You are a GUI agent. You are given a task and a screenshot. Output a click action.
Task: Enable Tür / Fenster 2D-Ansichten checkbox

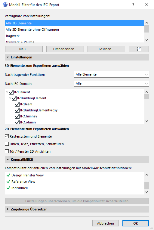pos(7,151)
